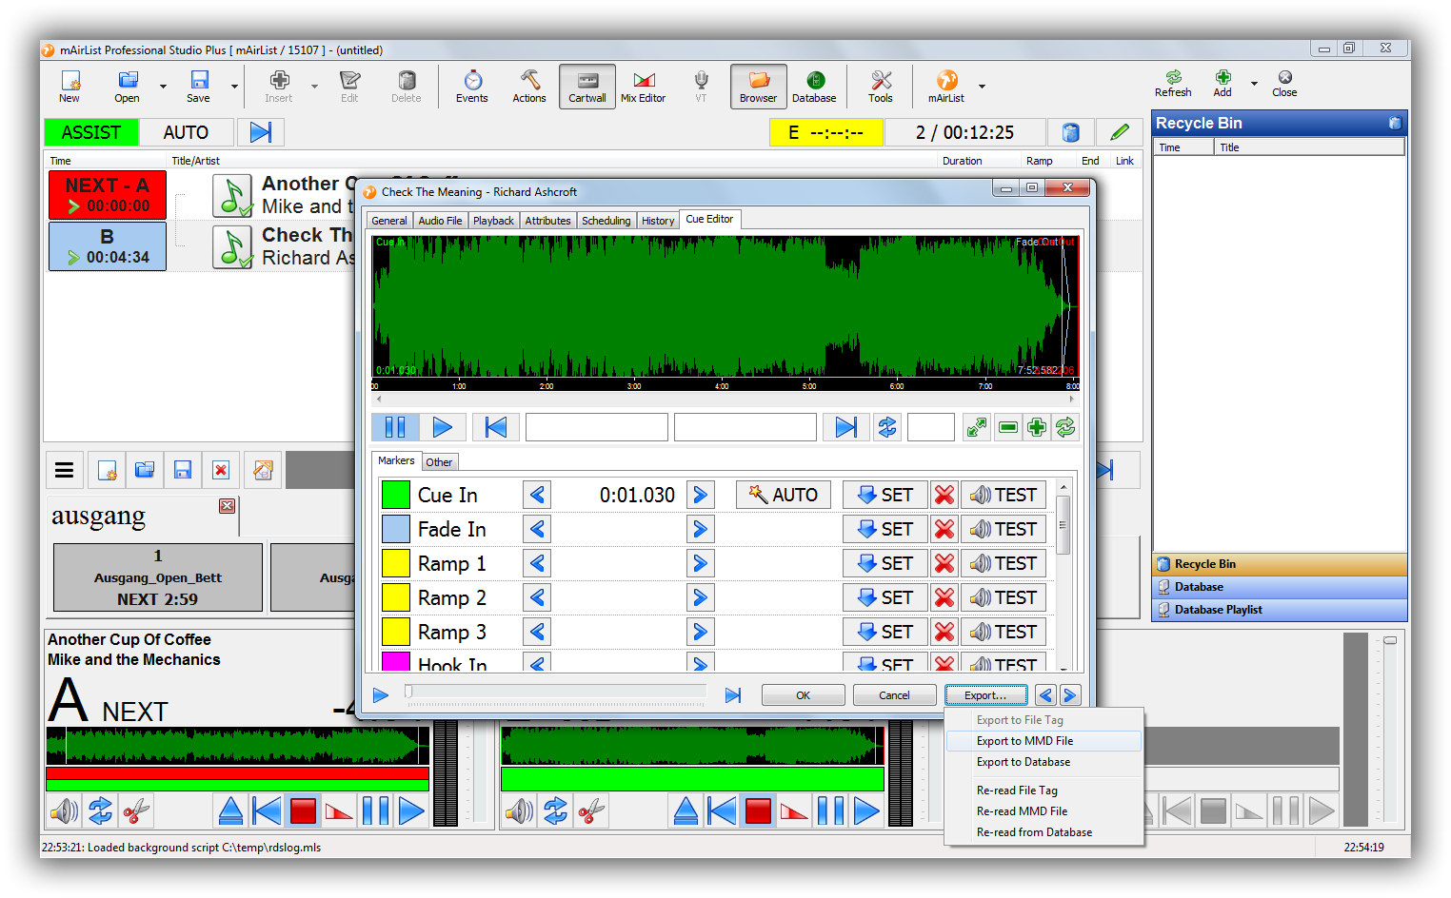Expand the Save dropdown arrow

click(234, 87)
